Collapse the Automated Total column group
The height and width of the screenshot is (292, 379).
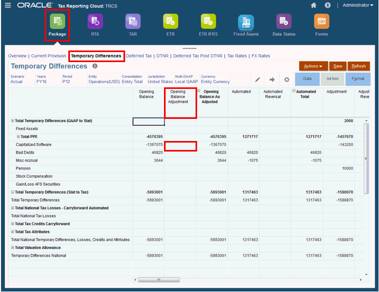[294, 90]
